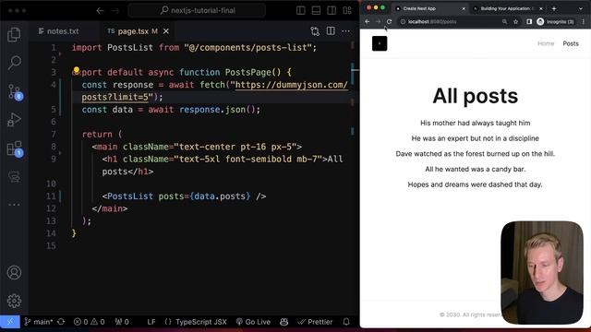Image resolution: width=591 pixels, height=332 pixels.
Task: Click the Prettier formatter status
Action: click(x=315, y=322)
